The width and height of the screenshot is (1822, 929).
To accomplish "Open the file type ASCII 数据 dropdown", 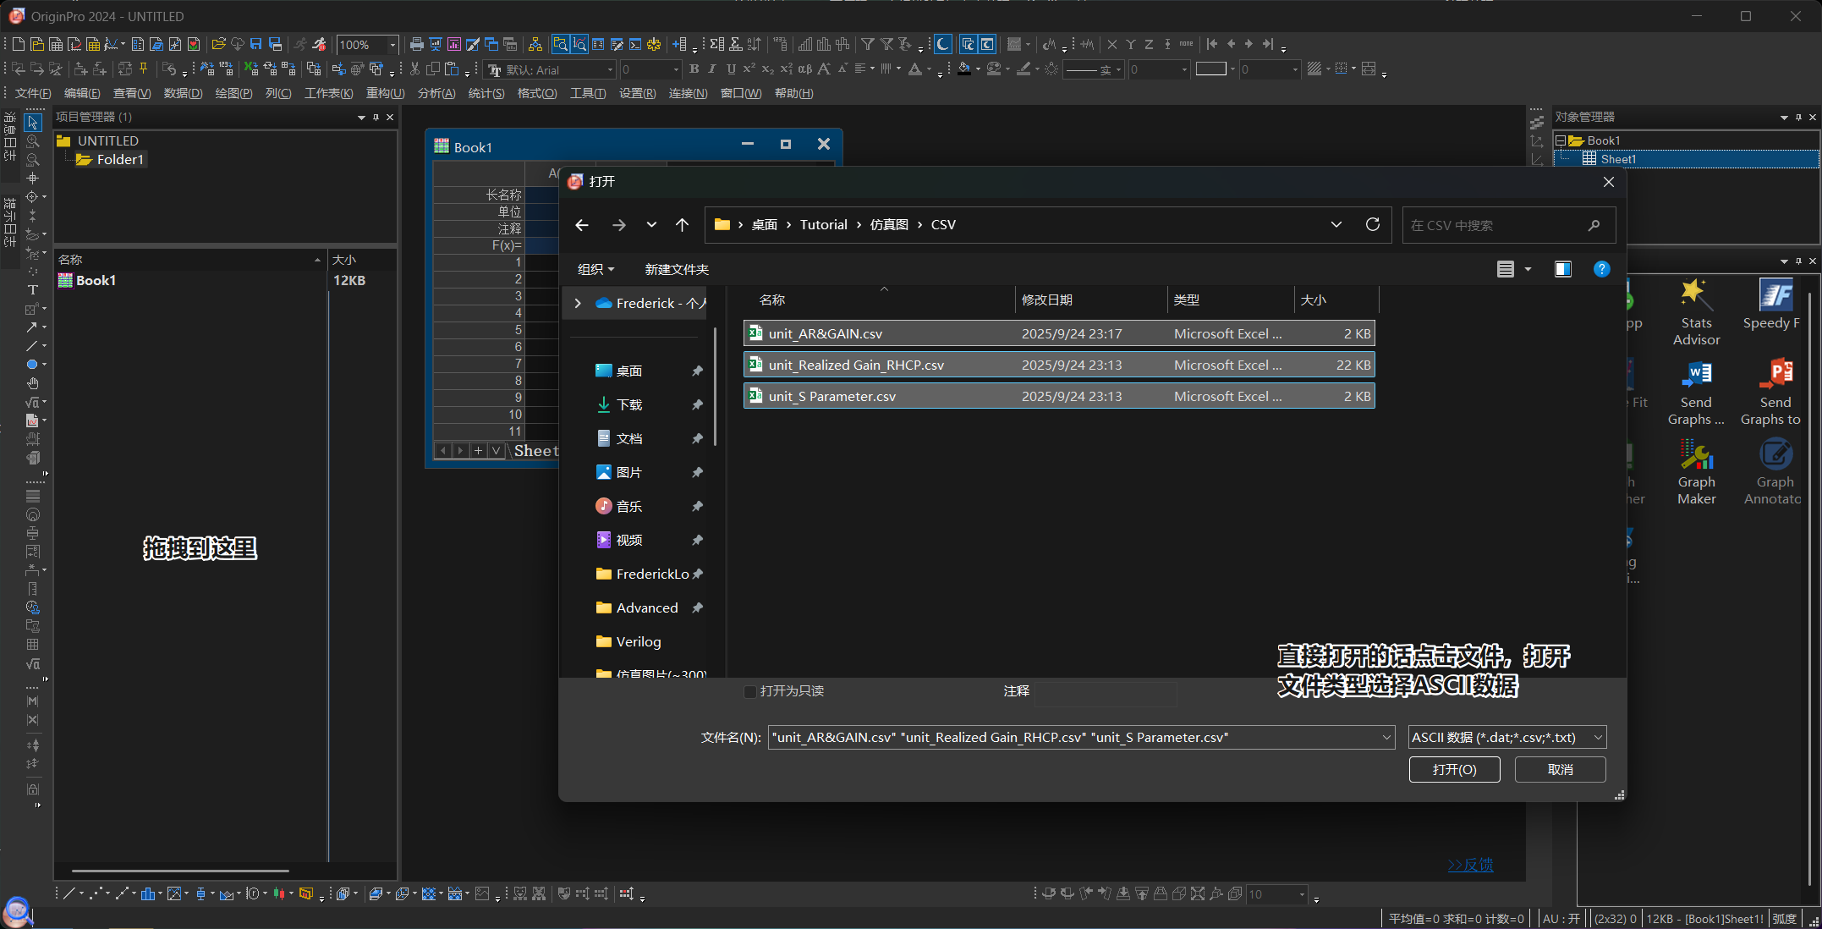I will 1506,737.
